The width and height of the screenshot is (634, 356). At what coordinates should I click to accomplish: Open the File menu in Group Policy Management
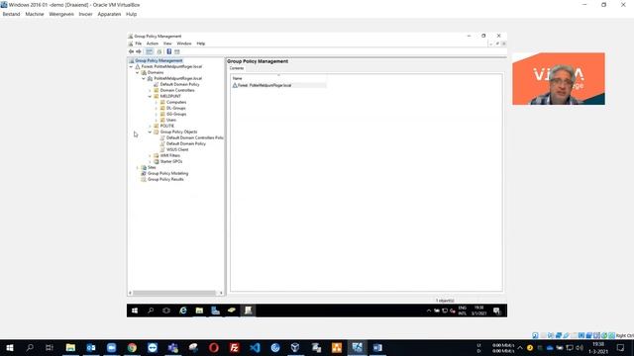pyautogui.click(x=139, y=44)
